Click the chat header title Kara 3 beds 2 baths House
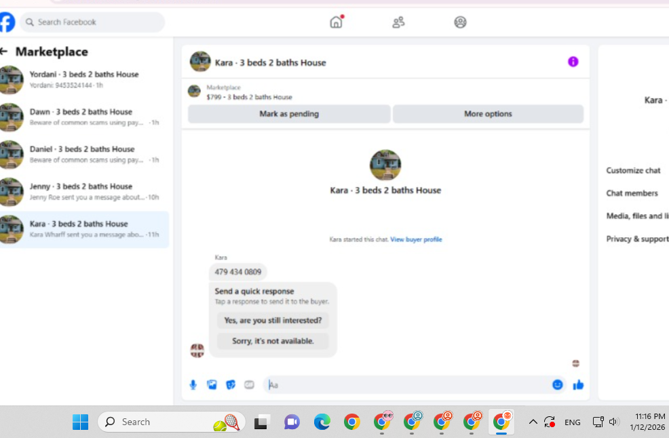This screenshot has width=669, height=438. (270, 62)
